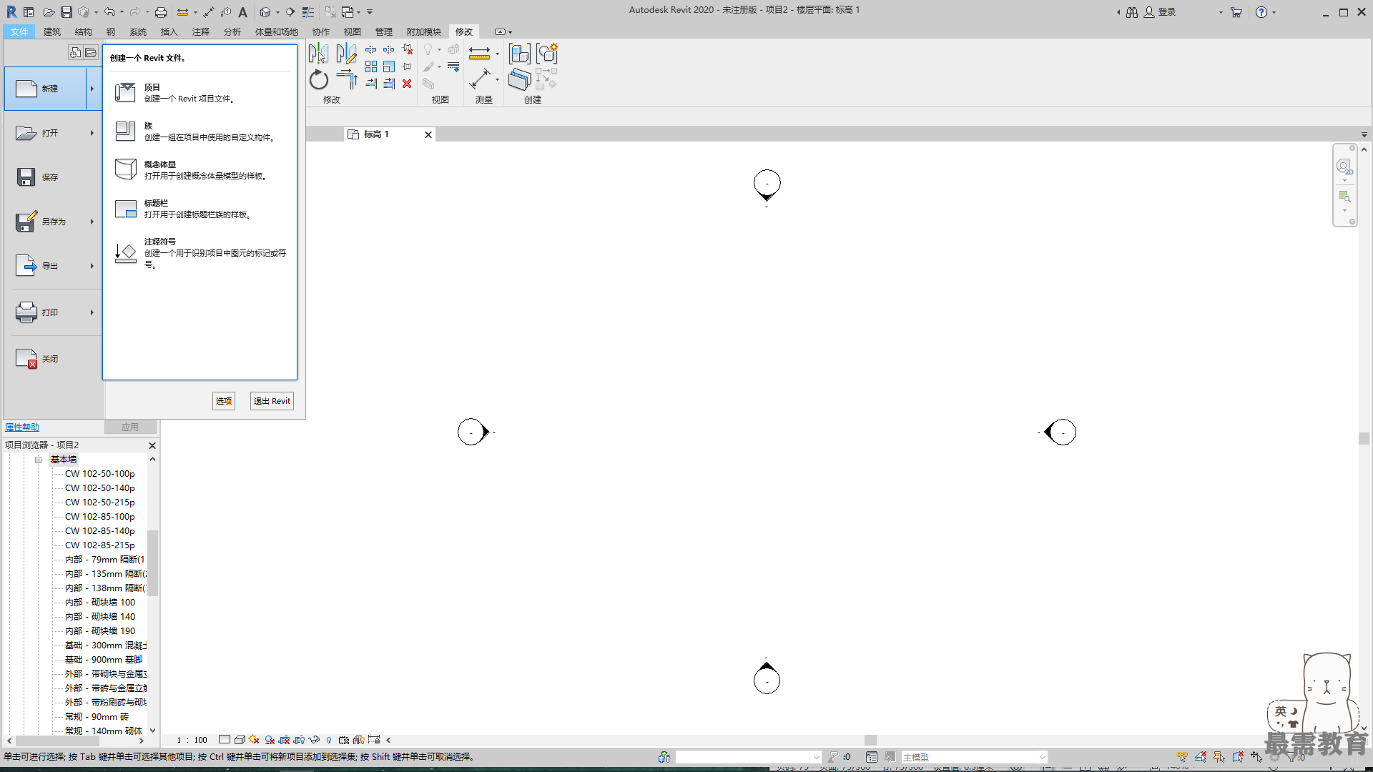Select the Array tool
This screenshot has height=772, width=1373.
point(371,66)
